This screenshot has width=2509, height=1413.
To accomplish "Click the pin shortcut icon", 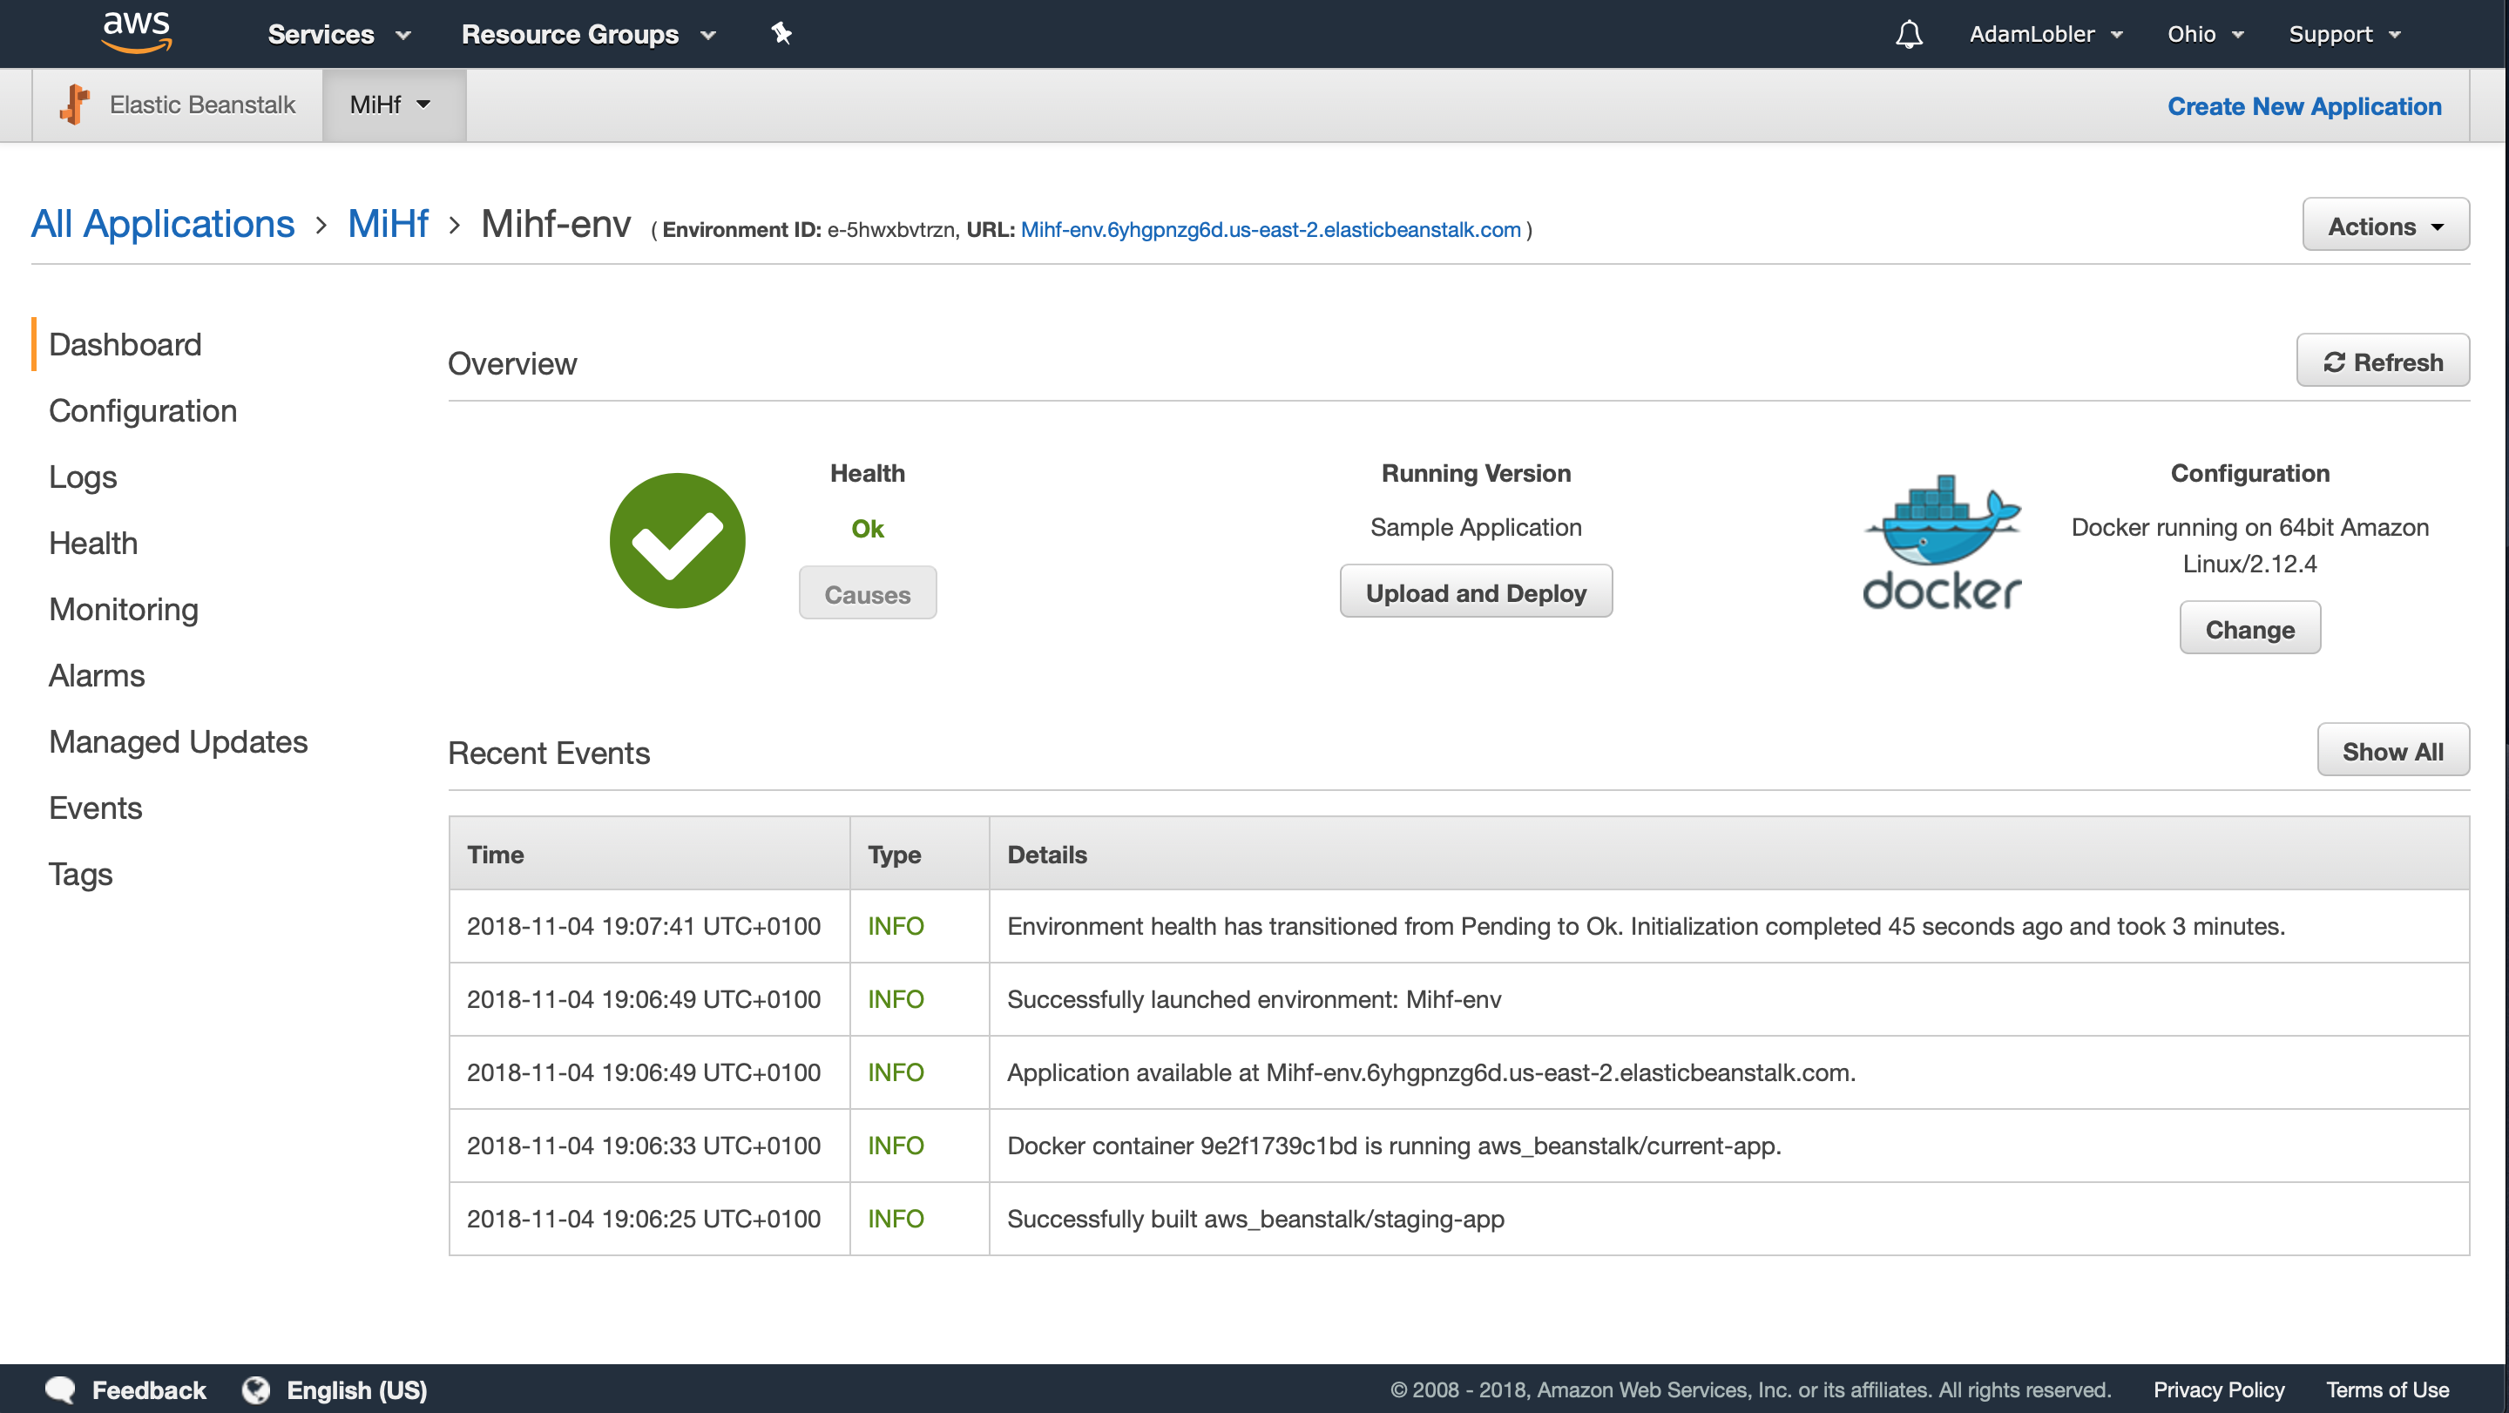I will pos(781,34).
